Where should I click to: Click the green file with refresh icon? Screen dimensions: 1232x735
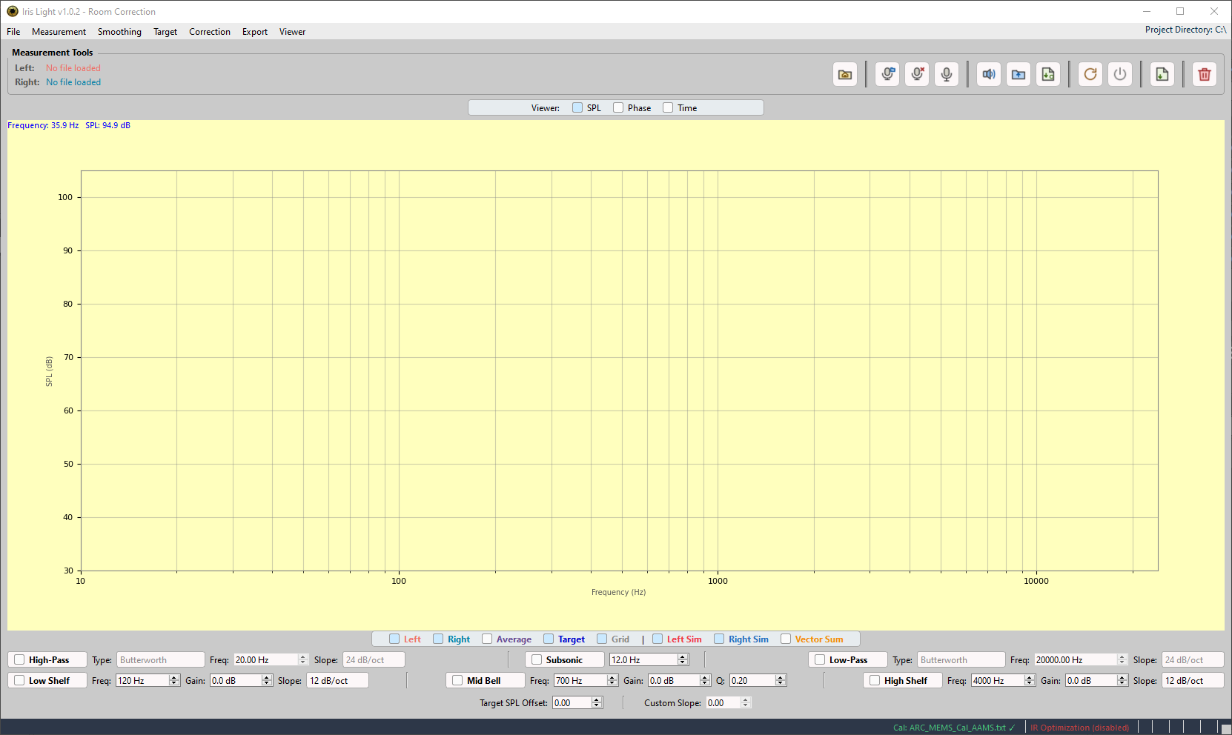coord(1048,74)
